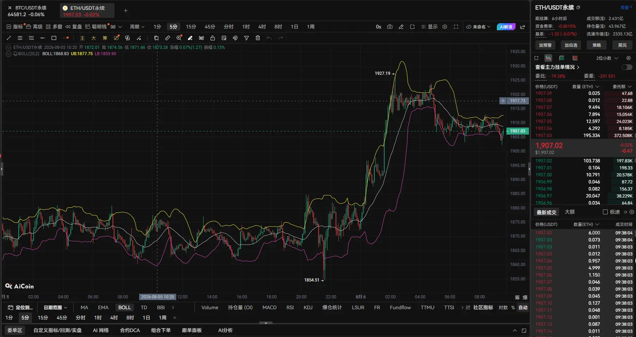This screenshot has width=636, height=337.
Task: Select the trend line drawing tool
Action: 9,38
